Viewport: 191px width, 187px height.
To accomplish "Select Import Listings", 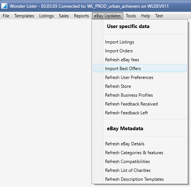I will pos(140,42).
